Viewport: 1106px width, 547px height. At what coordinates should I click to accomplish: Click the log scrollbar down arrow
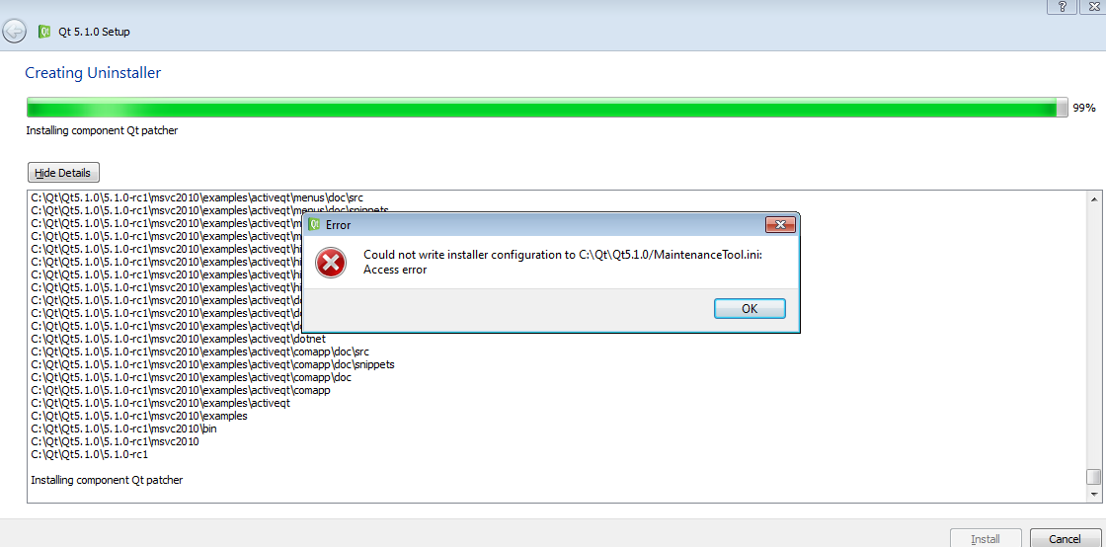point(1093,495)
